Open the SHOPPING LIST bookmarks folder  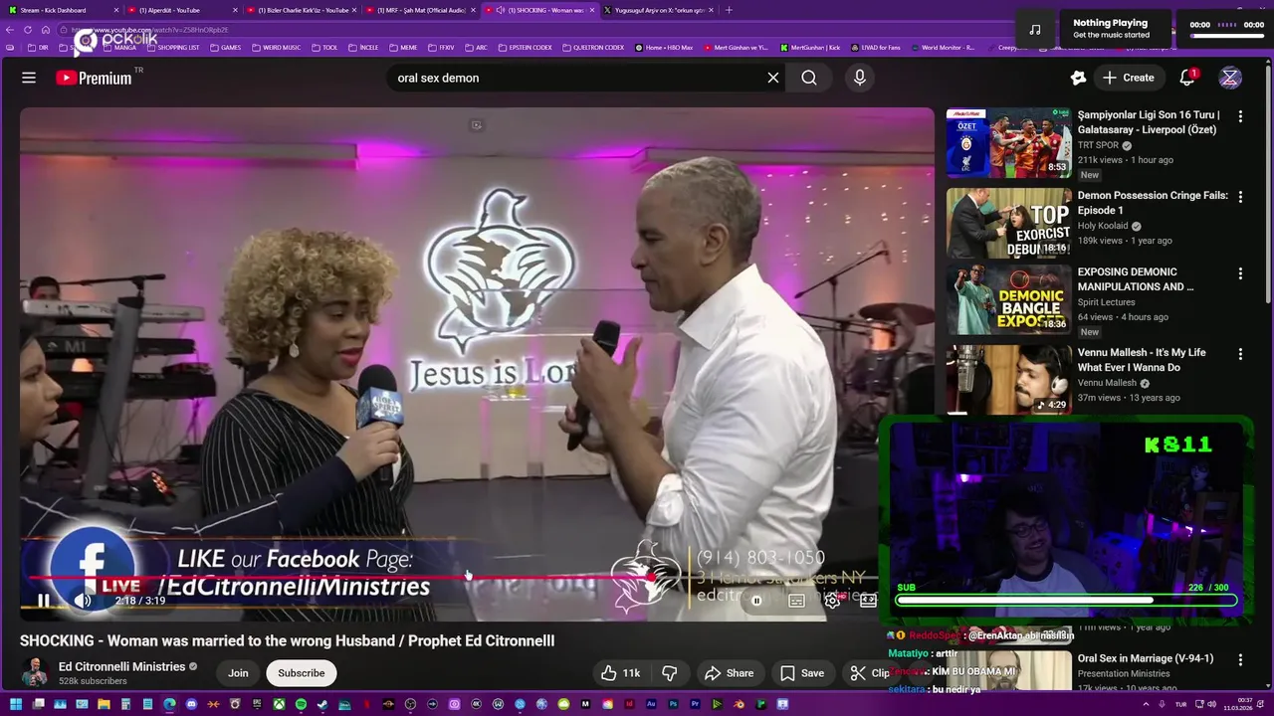(173, 48)
